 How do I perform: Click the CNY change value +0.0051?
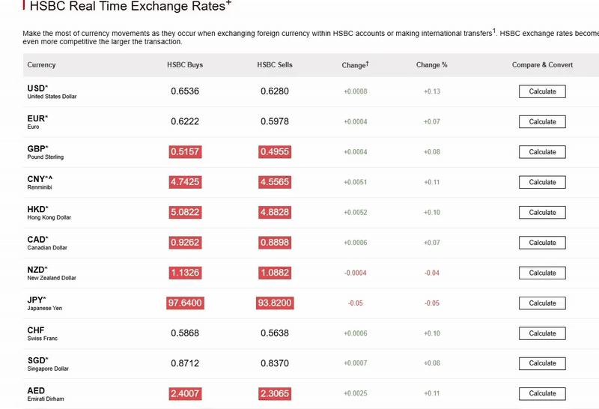[x=355, y=182]
